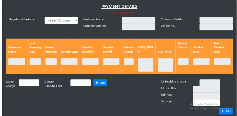Focus the Service Location table input
The image size is (237, 116).
90,62
